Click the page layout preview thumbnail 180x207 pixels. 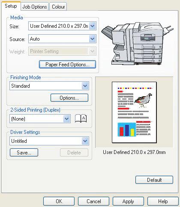pos(134,112)
